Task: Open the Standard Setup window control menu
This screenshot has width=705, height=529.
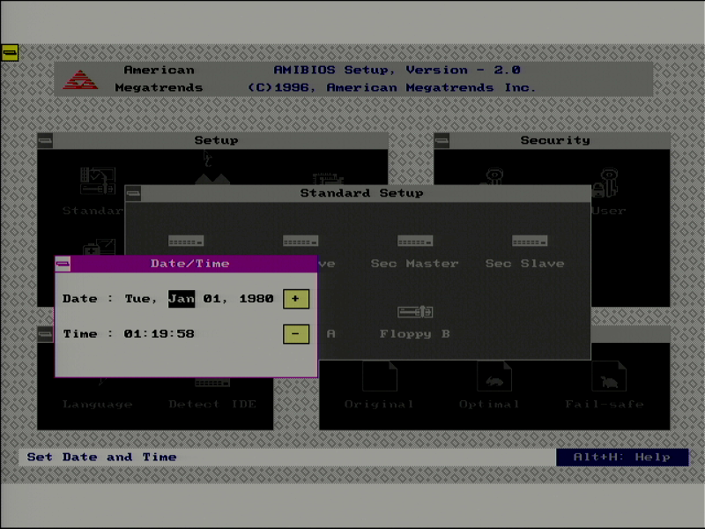Action: 134,193
